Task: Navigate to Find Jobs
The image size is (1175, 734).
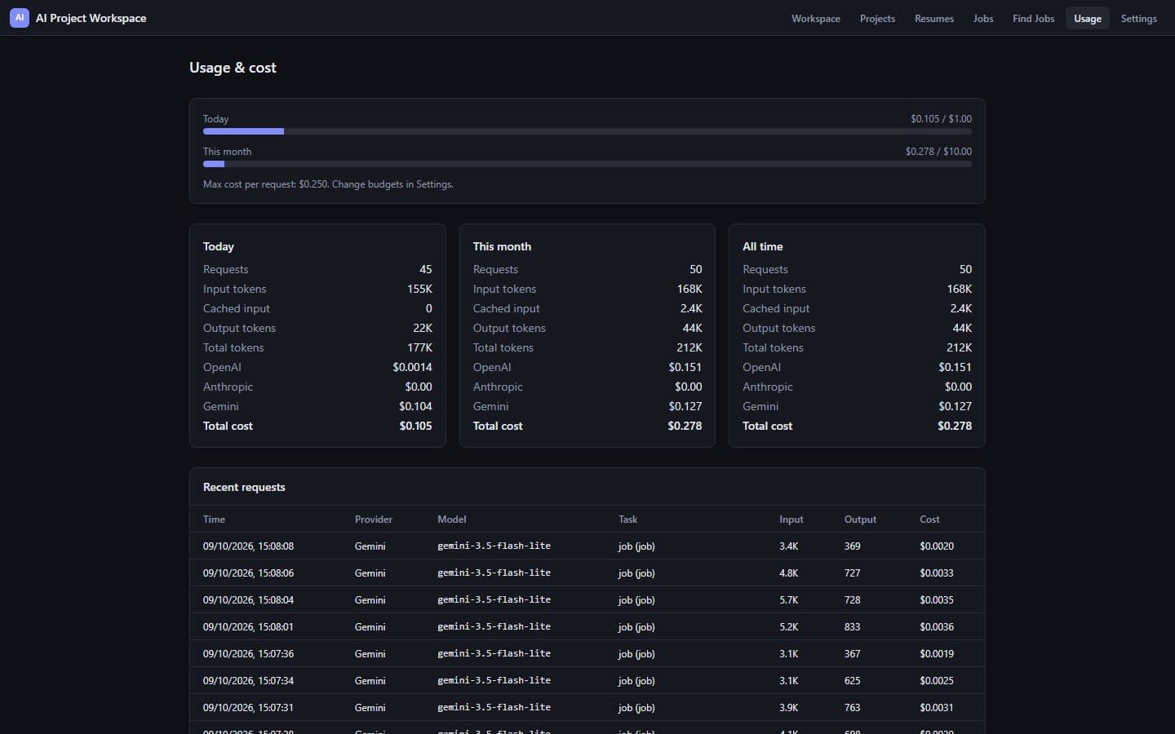Action: click(x=1033, y=18)
